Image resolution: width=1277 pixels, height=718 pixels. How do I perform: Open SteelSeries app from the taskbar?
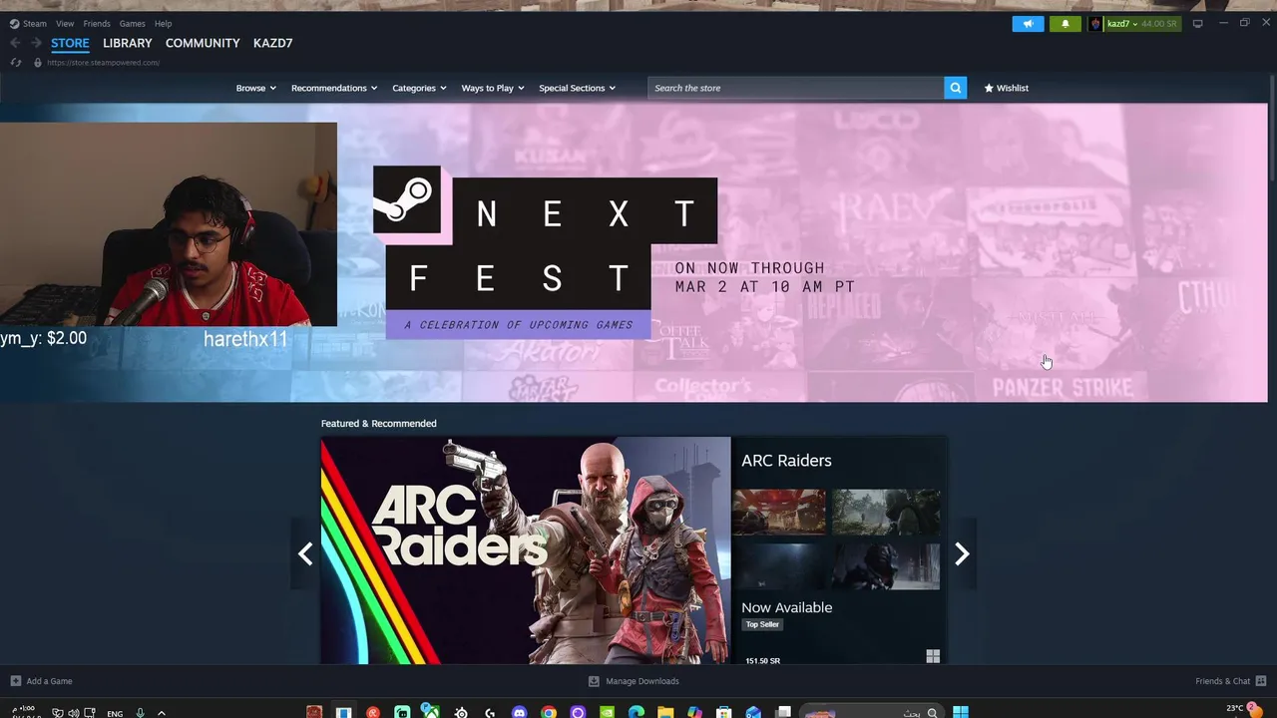(460, 712)
